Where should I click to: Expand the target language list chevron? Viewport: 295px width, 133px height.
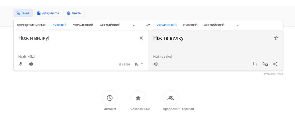click(238, 25)
